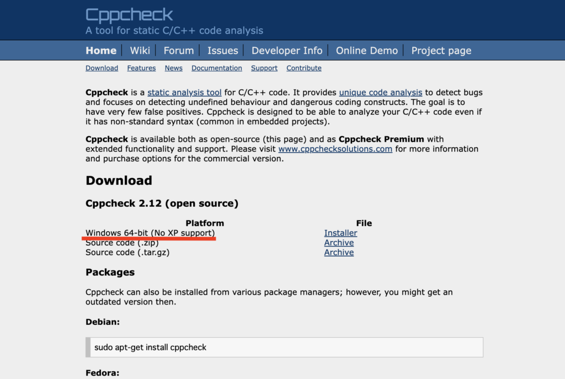Navigate to the Wiki section
Viewport: 565px width, 379px height.
[140, 50]
